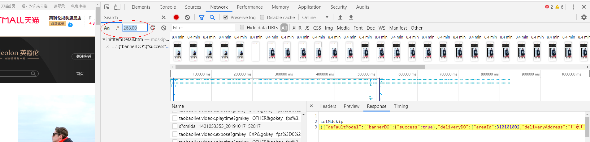
Task: Open the Preview tab of the request
Action: (x=351, y=106)
